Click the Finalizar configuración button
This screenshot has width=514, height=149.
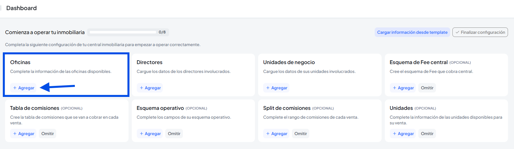pyautogui.click(x=480, y=32)
